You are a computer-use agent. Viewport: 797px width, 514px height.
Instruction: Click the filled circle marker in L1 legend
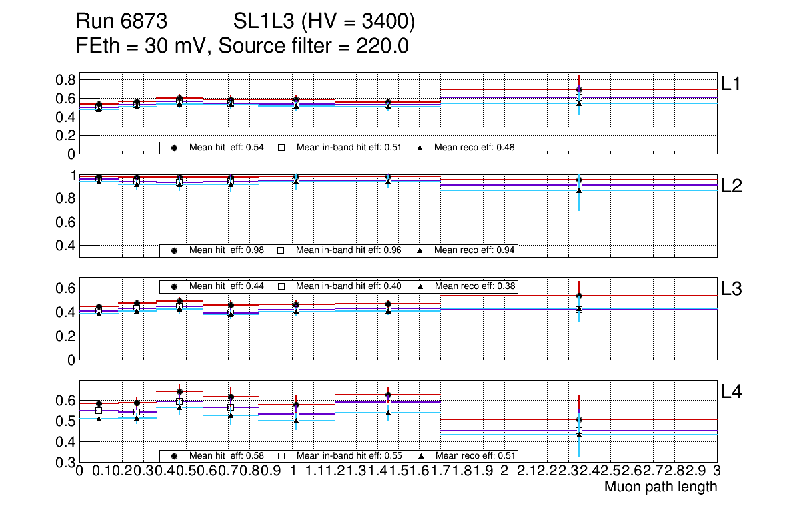click(x=175, y=148)
